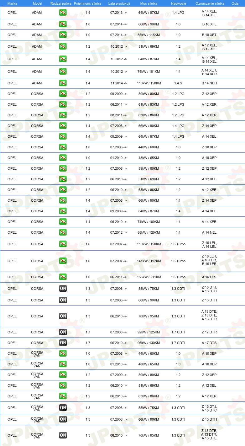Click the PB icon in the ADAM 85kW / 115KM row
245x446 pixels.
[x=63, y=35]
